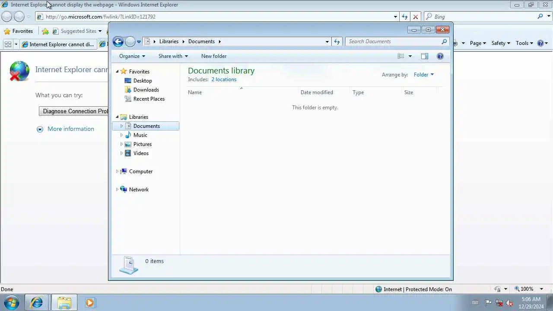Image resolution: width=553 pixels, height=311 pixels.
Task: Click the New folder button
Action: [214, 56]
